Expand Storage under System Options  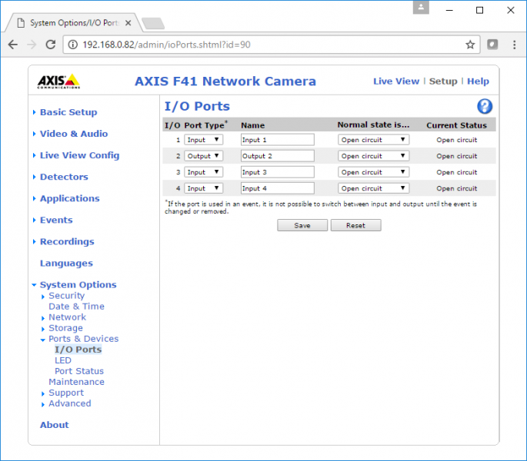65,328
